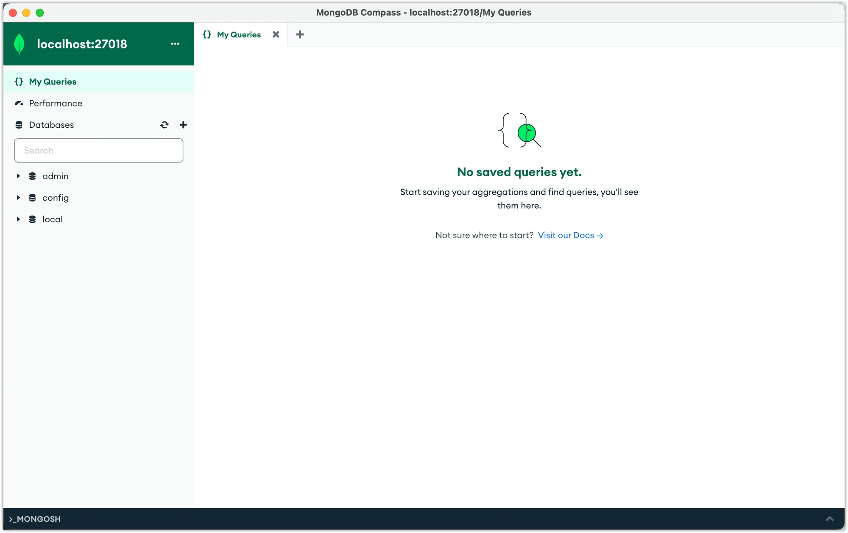
Task: Click the braces icon in My Queries tab
Action: pos(207,34)
